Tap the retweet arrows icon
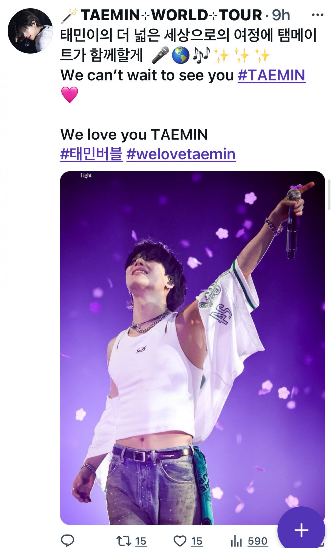Image resolution: width=333 pixels, height=548 pixels. click(x=124, y=541)
